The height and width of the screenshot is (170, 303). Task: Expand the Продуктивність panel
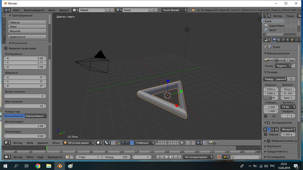(x=277, y=152)
